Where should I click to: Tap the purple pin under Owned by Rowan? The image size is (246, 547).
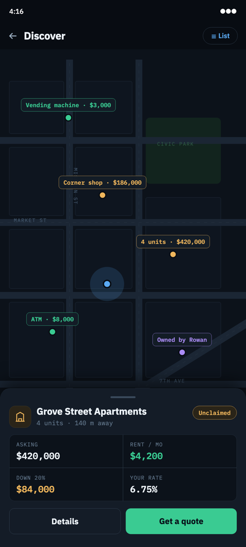(x=182, y=353)
